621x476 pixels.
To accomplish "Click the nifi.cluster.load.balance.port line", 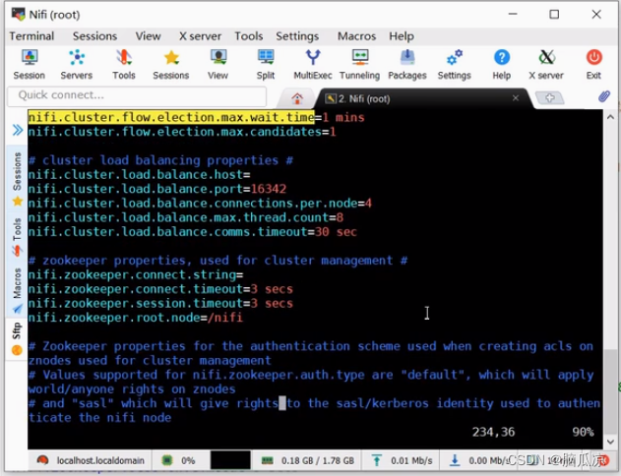I will pos(156,189).
